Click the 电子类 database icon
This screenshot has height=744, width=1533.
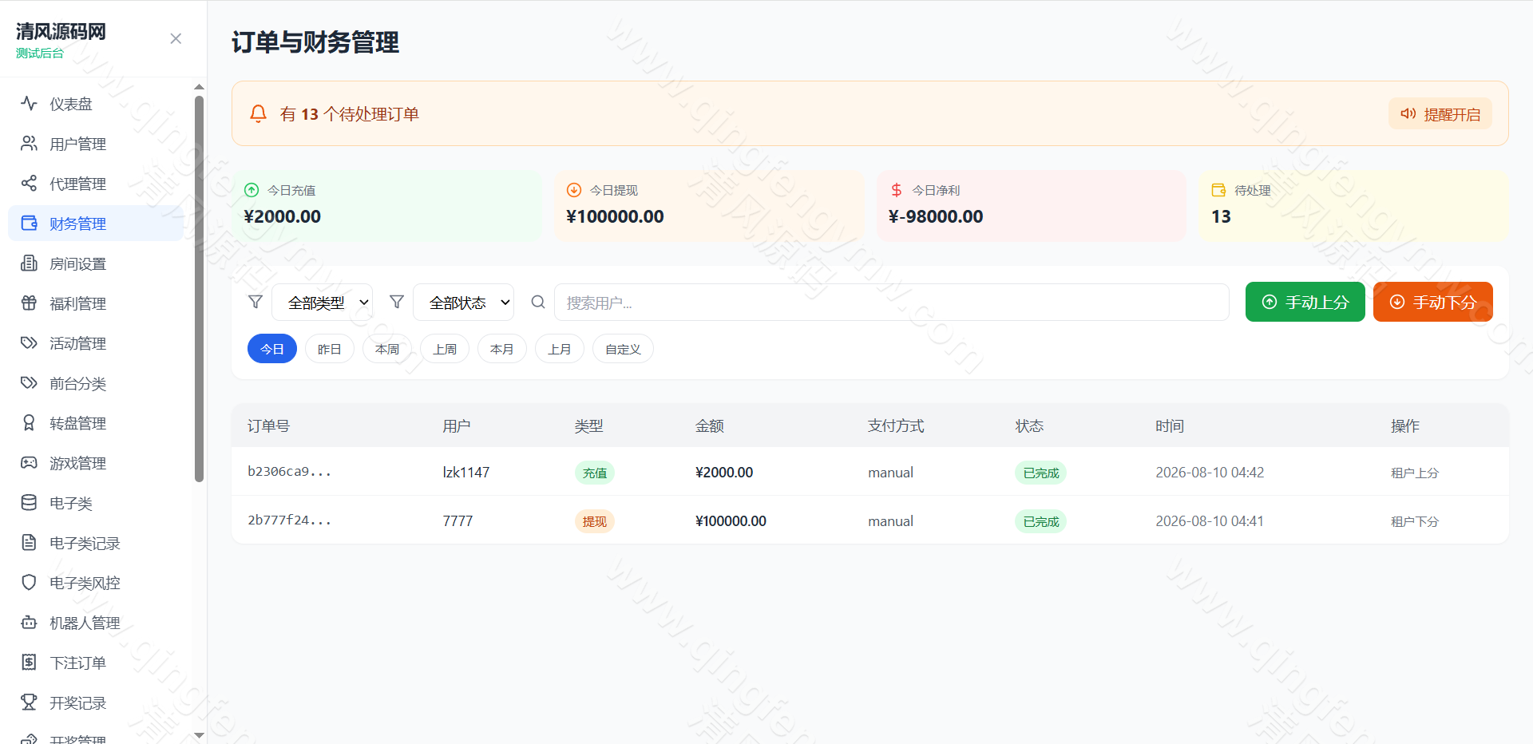[x=29, y=502]
